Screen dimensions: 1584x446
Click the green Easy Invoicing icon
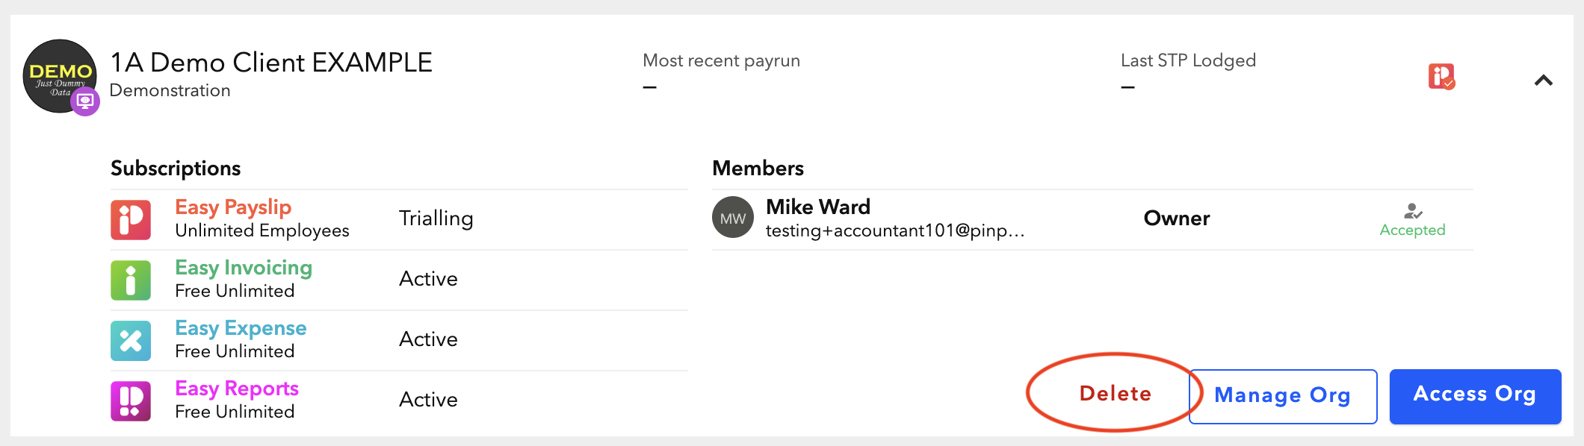tap(131, 280)
